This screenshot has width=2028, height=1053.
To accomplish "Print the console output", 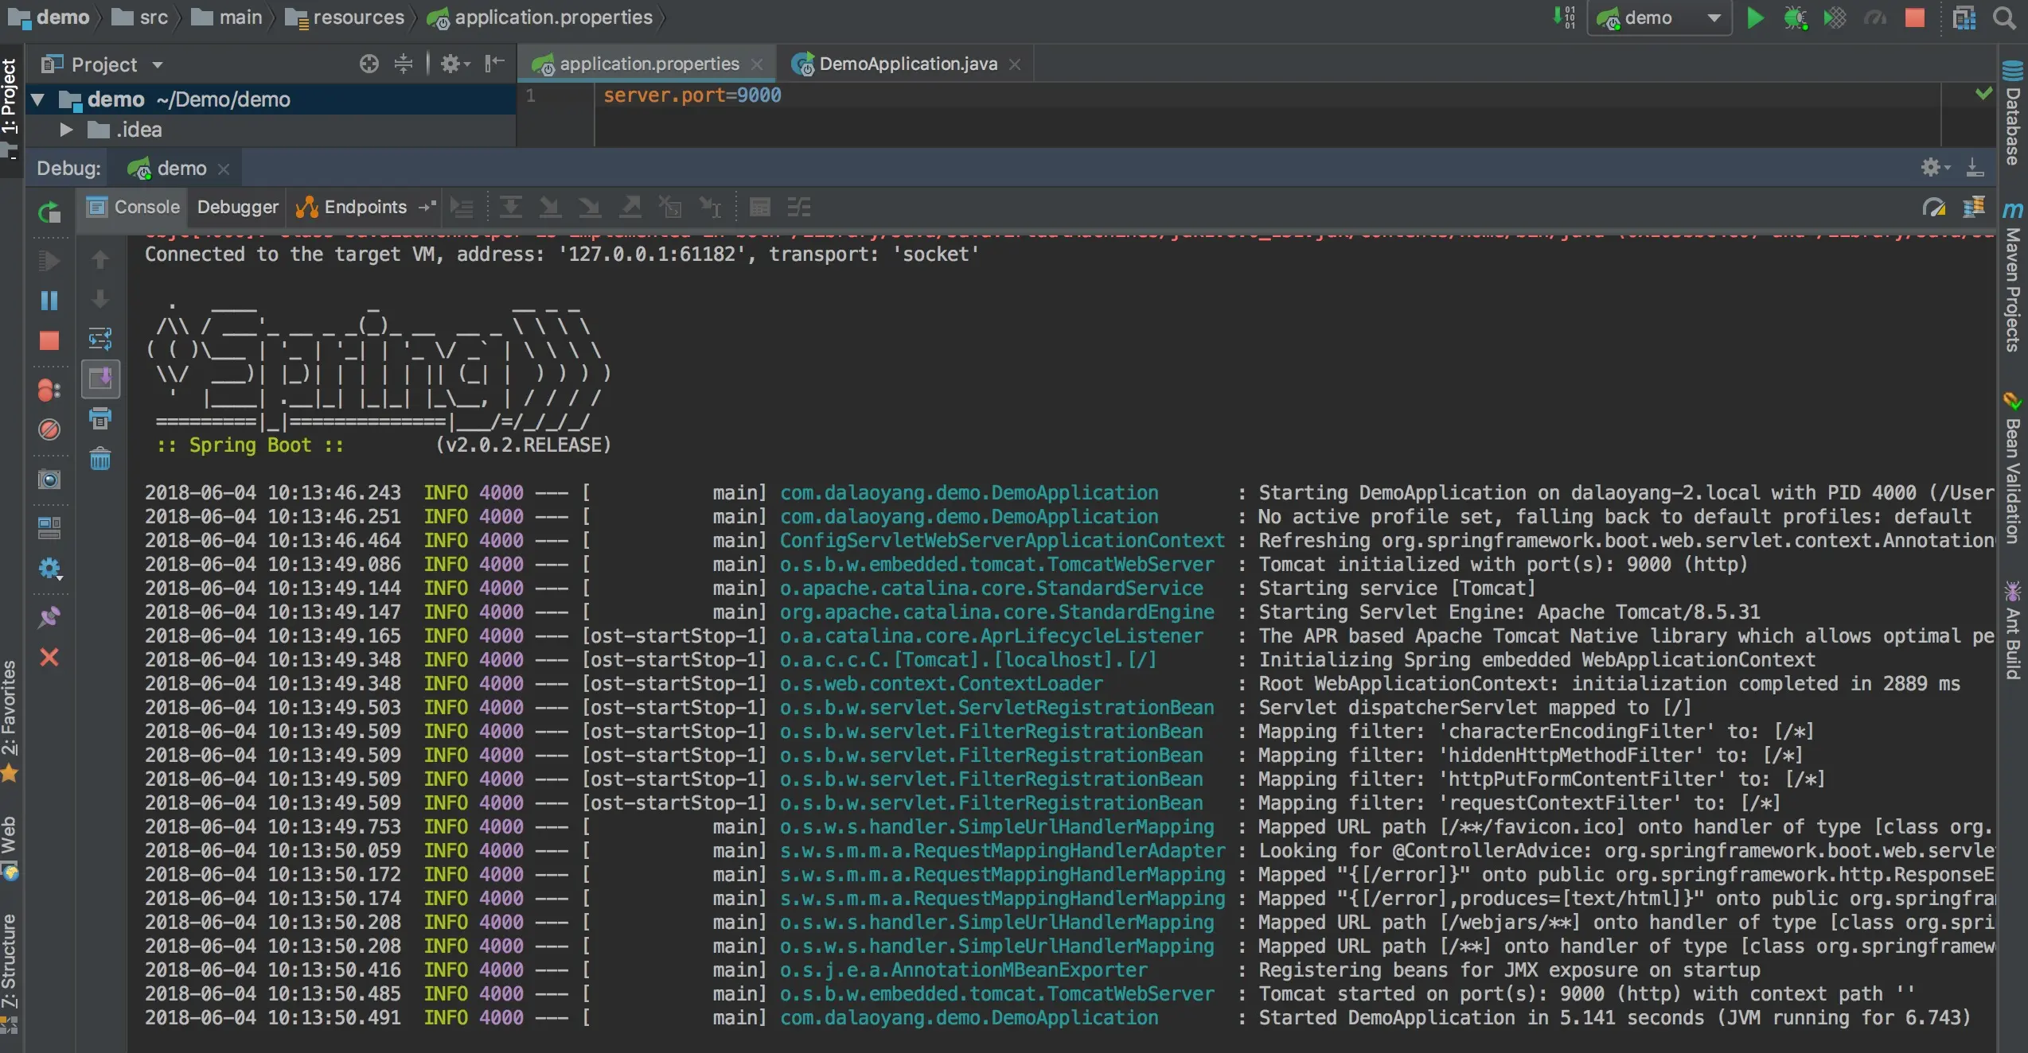I will (100, 418).
